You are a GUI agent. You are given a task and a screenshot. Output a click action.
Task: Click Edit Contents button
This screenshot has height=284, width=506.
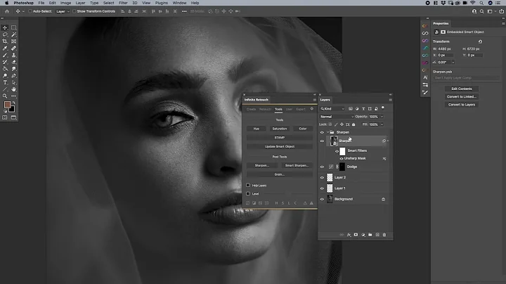[462, 89]
